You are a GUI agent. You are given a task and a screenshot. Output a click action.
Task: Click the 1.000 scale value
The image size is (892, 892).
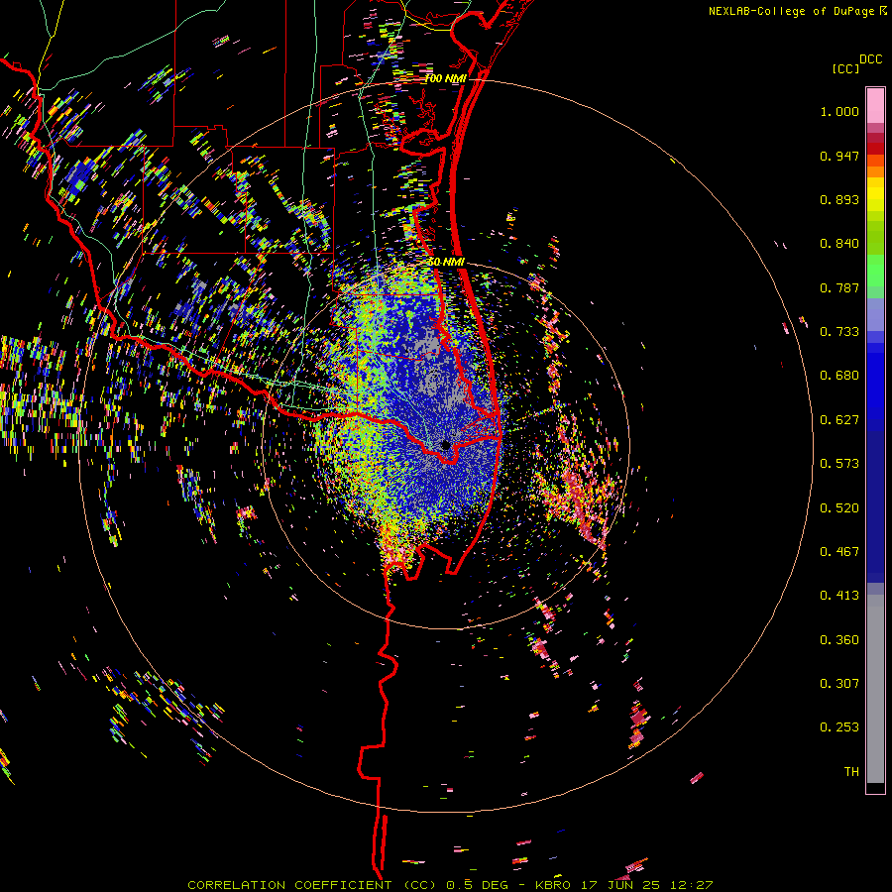pyautogui.click(x=839, y=111)
